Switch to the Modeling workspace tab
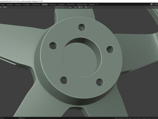This screenshot has width=158, height=119. pos(10,5)
